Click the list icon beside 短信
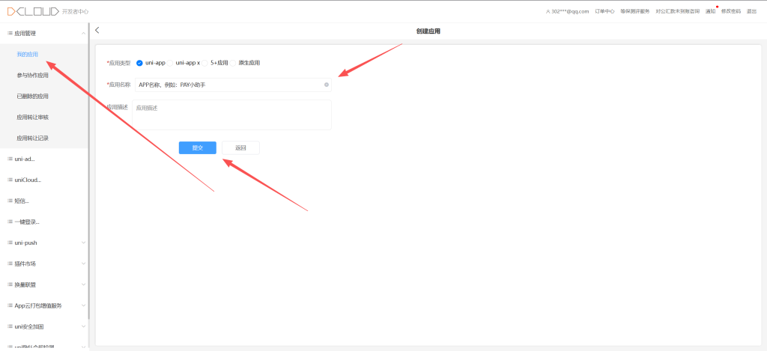 pos(10,201)
